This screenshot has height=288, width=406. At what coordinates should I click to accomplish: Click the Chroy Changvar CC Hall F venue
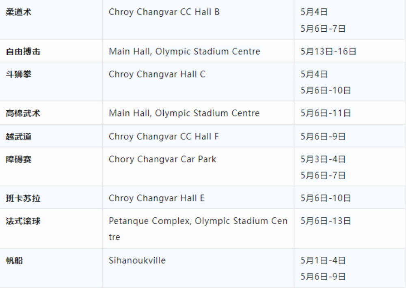pos(164,136)
